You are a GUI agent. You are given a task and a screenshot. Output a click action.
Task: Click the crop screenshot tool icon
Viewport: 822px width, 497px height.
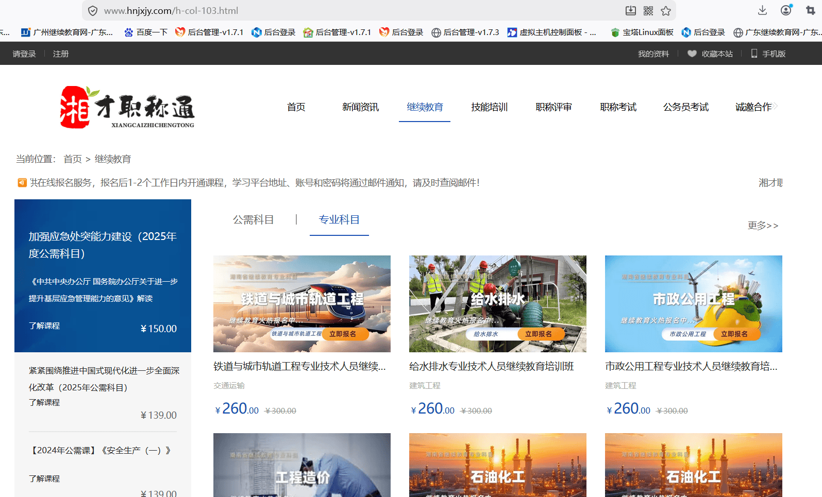point(811,10)
